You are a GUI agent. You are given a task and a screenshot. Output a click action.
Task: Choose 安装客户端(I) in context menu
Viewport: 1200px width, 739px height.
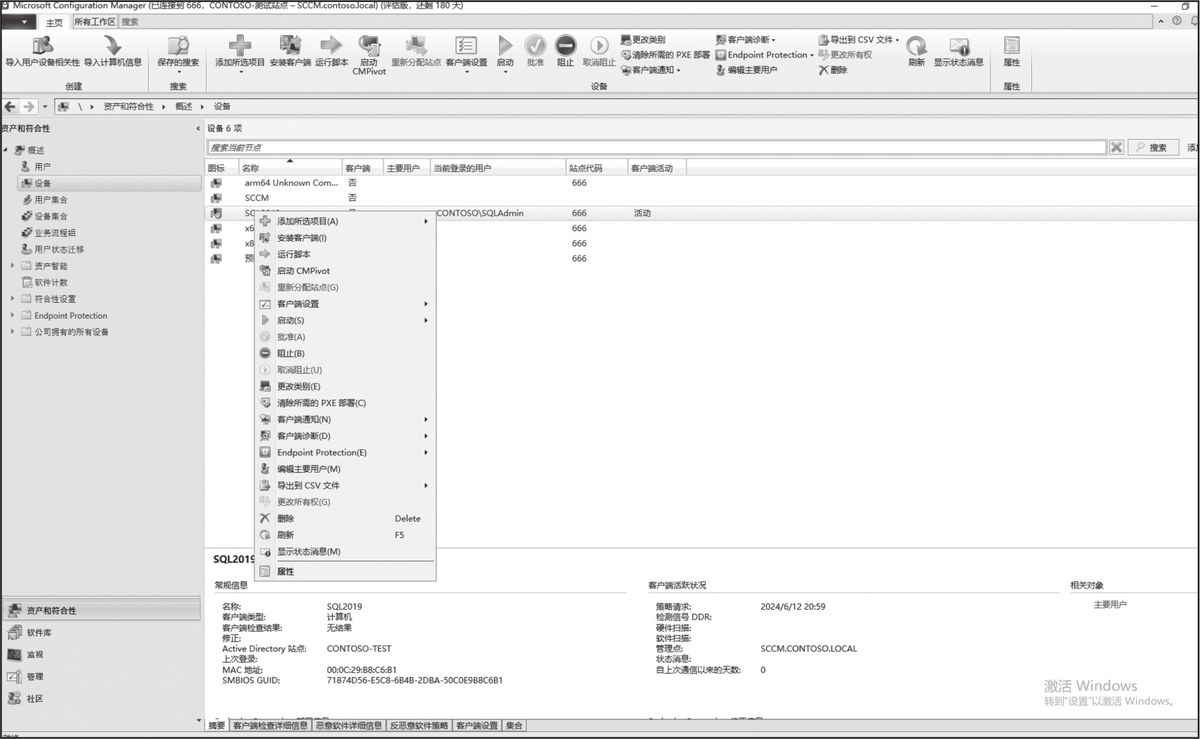pyautogui.click(x=344, y=237)
